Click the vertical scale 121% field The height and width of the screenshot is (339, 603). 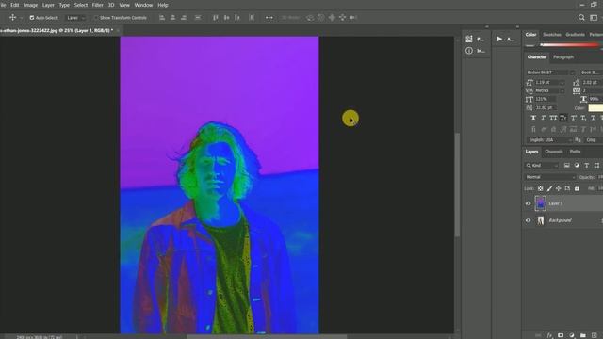(545, 99)
